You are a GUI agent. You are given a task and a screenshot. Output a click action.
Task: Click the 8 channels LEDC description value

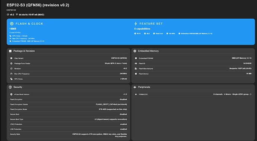[x=231, y=94]
